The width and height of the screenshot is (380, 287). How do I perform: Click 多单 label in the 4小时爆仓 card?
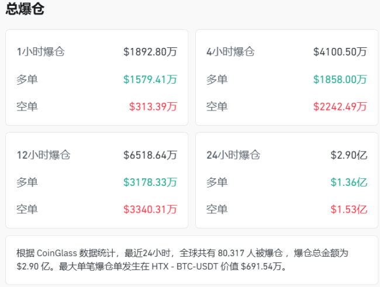[217, 79]
